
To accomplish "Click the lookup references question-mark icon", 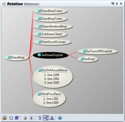I will click(x=11, y=118).
